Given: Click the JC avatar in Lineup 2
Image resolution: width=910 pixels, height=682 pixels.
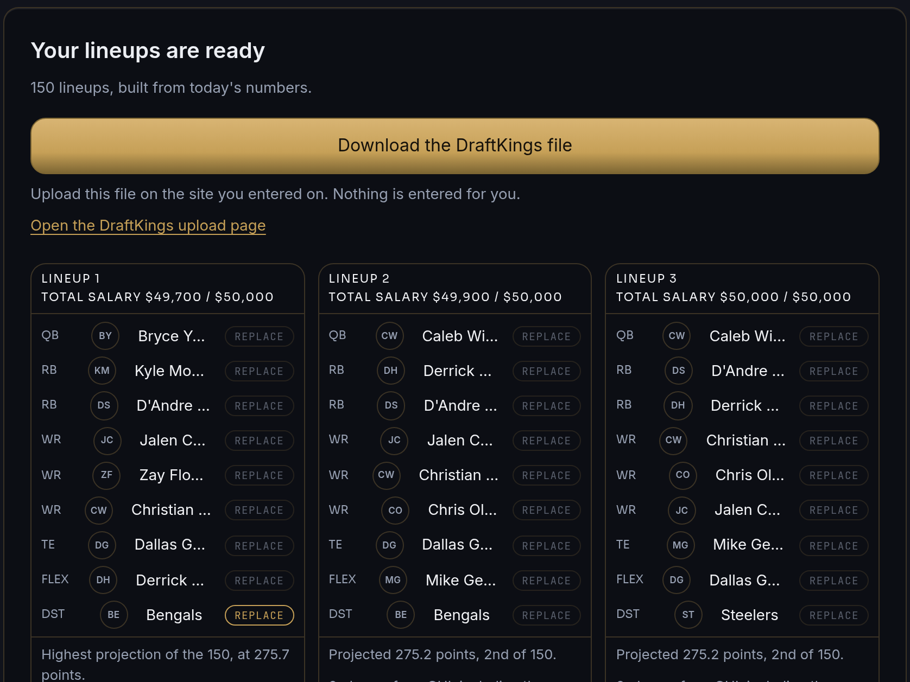Looking at the screenshot, I should (395, 440).
